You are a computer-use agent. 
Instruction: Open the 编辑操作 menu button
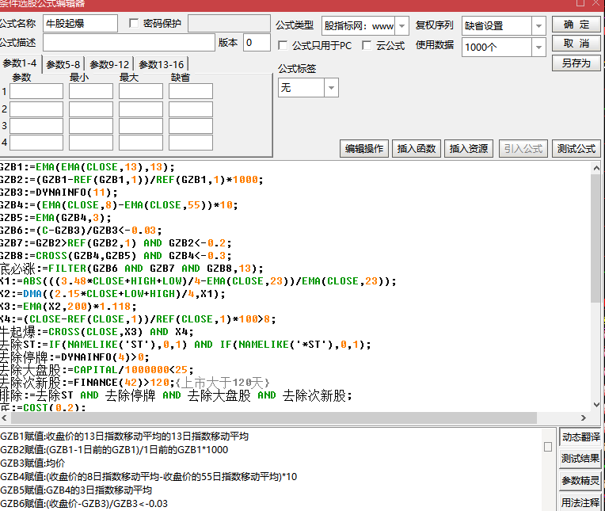point(364,149)
